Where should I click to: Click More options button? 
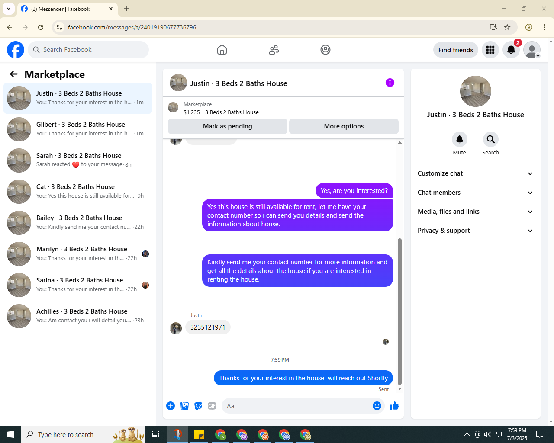[x=344, y=126]
